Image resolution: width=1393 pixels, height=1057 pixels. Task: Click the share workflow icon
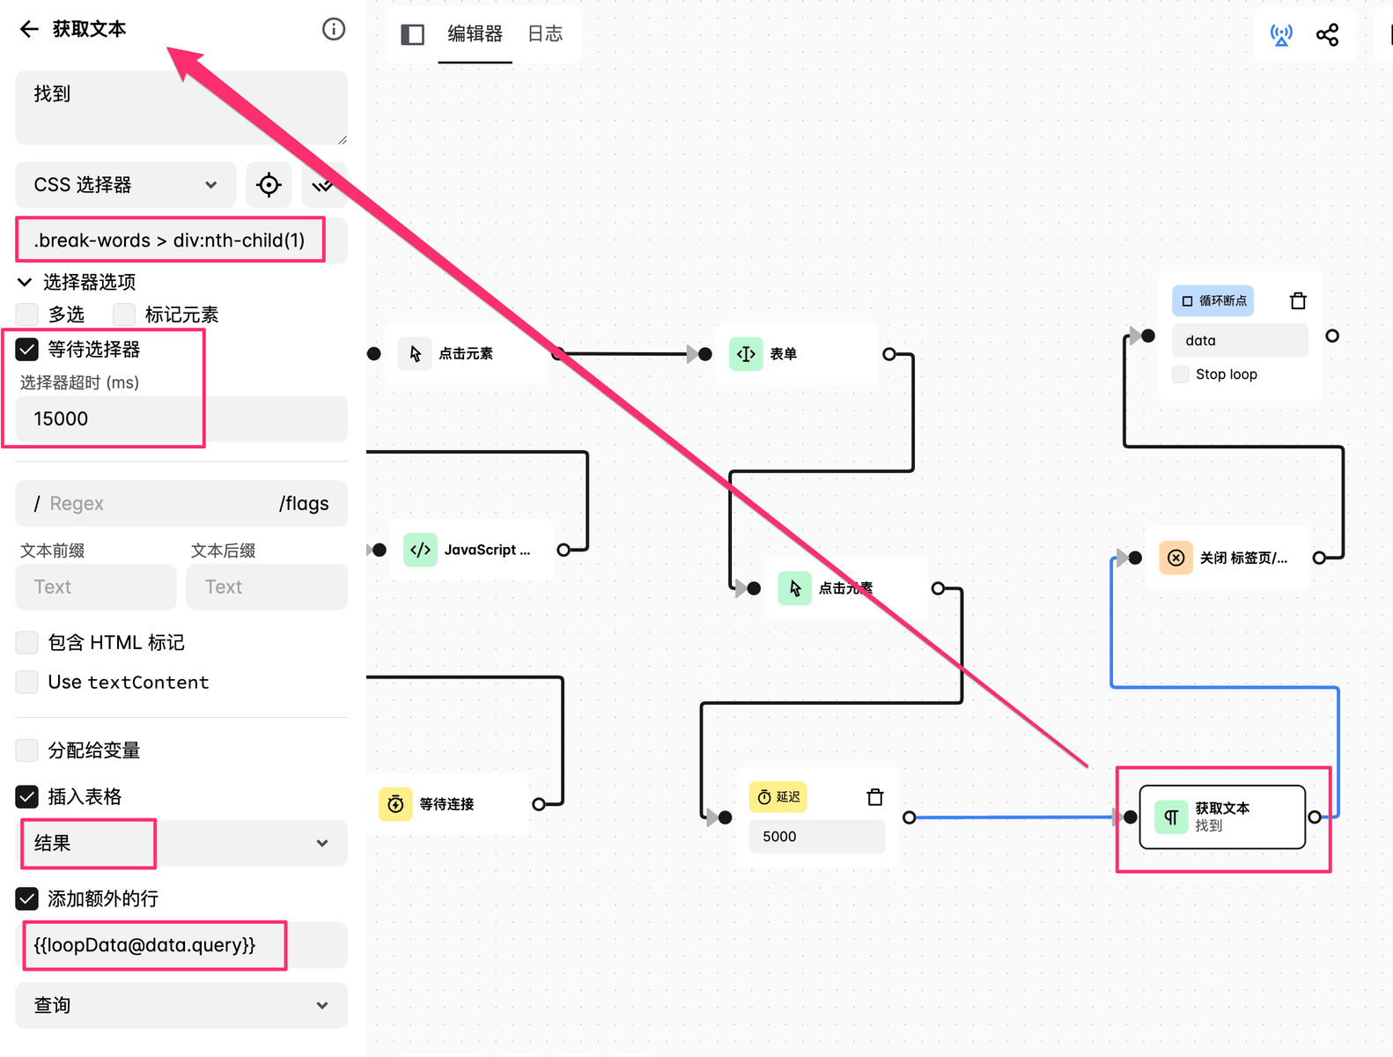[1327, 34]
